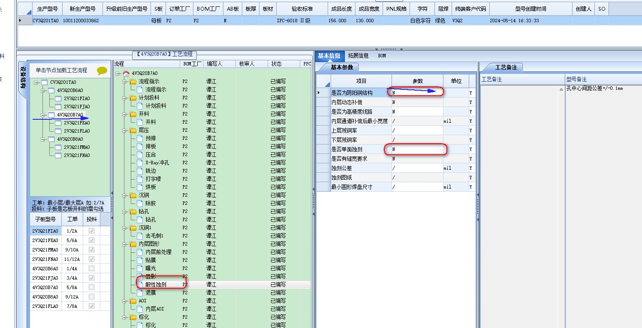642x328 pixels.
Task: Collapse the 流程指示 folder expander
Action: coord(125,82)
